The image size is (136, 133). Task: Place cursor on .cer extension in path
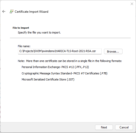94,51
